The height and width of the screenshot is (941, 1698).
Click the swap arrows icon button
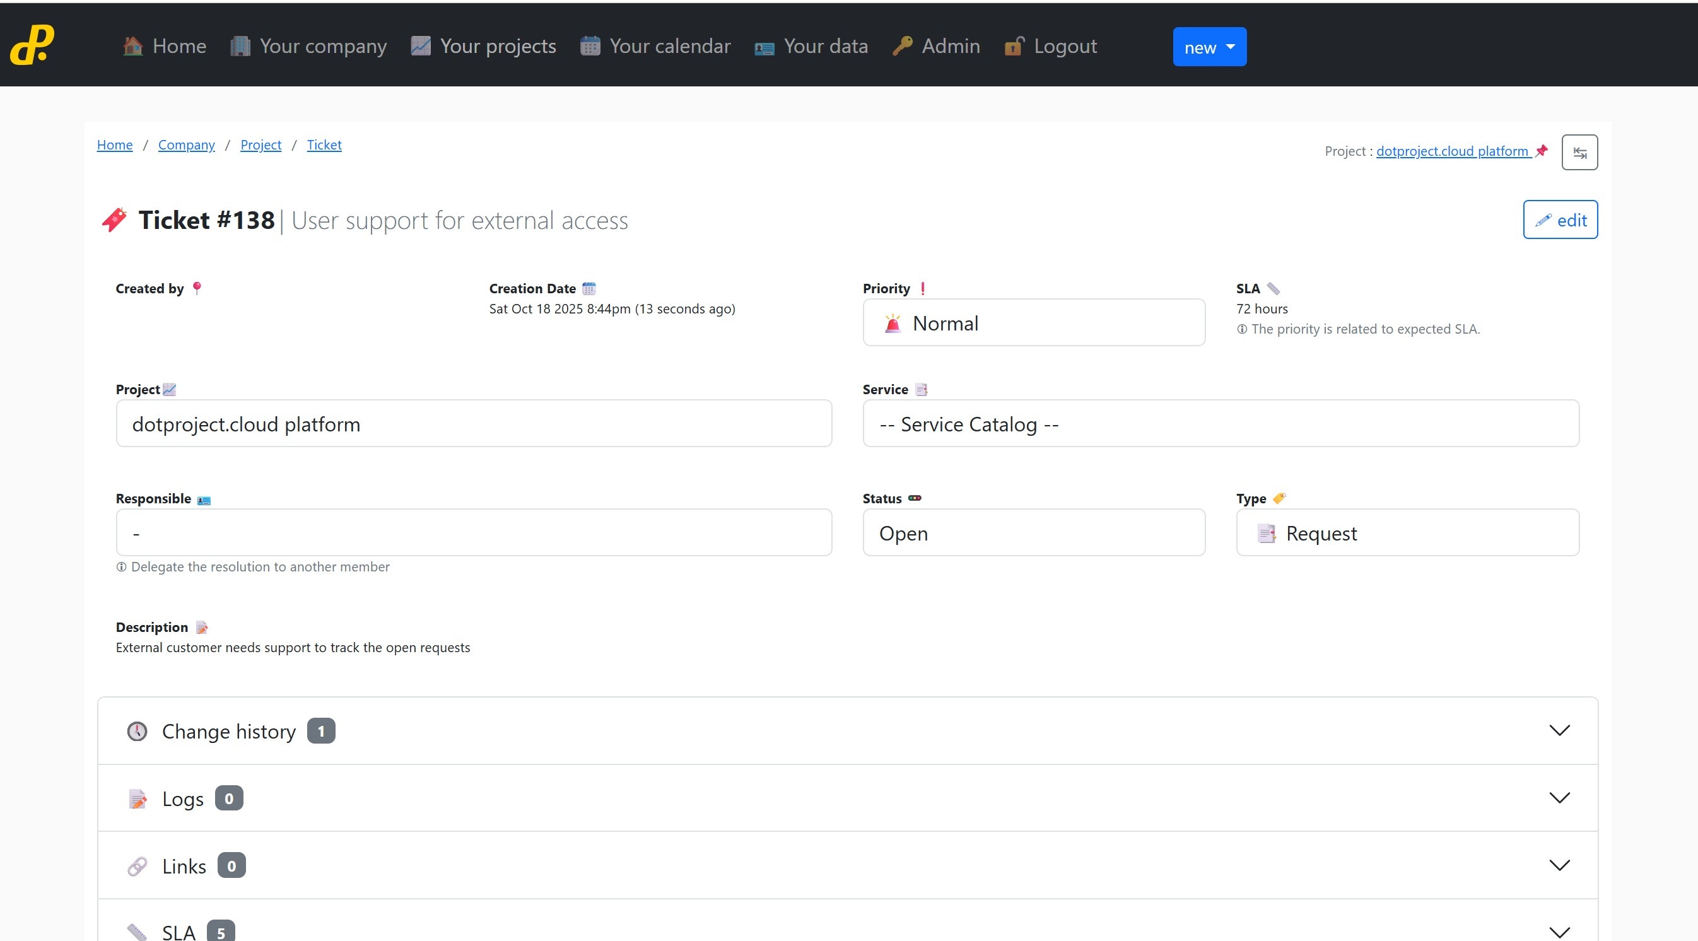[1579, 152]
